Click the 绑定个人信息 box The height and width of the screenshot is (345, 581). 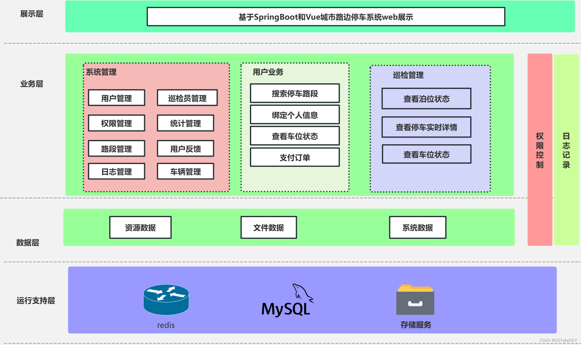295,115
